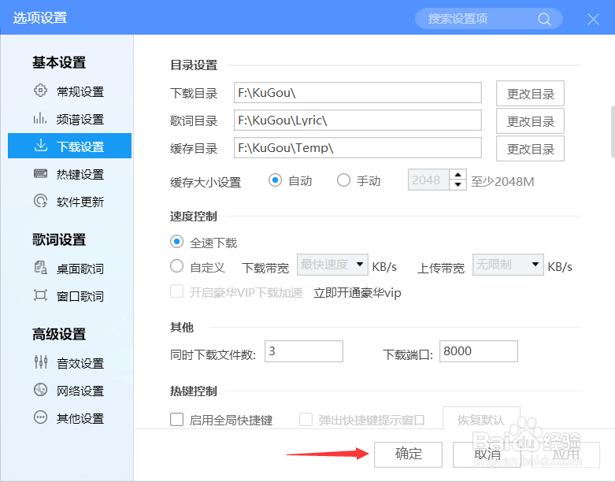Image resolution: width=615 pixels, height=482 pixels.
Task: Select 手动 cache size radio
Action: [x=343, y=180]
